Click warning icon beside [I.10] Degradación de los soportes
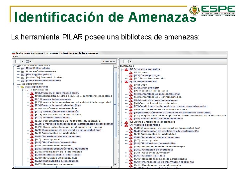Viewport: 239px width, 179px height. point(131,116)
